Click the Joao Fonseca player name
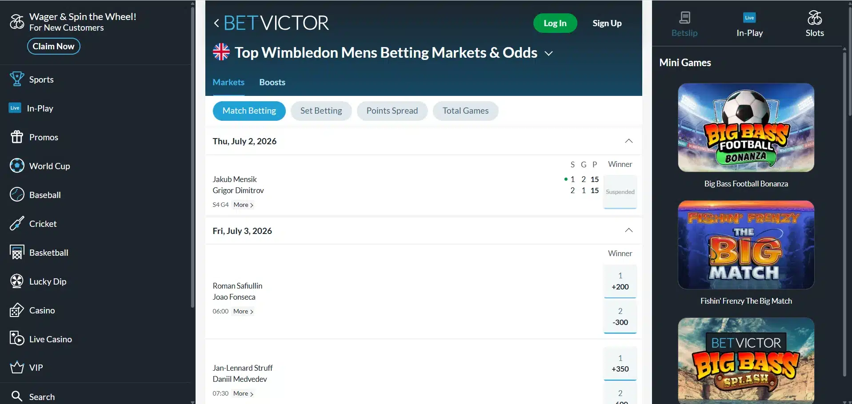 tap(234, 297)
